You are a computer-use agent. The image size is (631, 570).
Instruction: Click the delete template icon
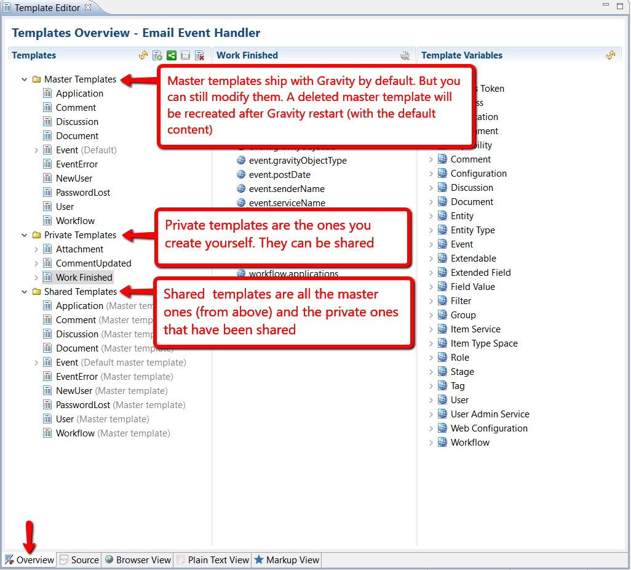[199, 55]
